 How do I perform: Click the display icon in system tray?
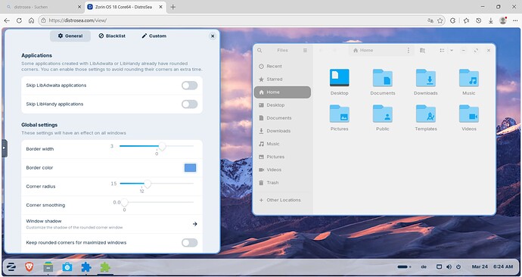pos(439,266)
